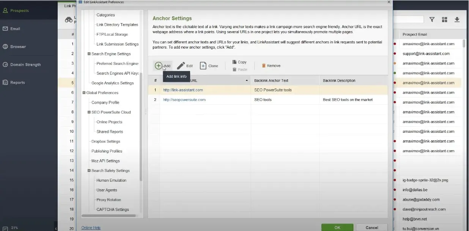Collapse the Search Engine Settings tree node
The height and width of the screenshot is (231, 469).
click(89, 54)
